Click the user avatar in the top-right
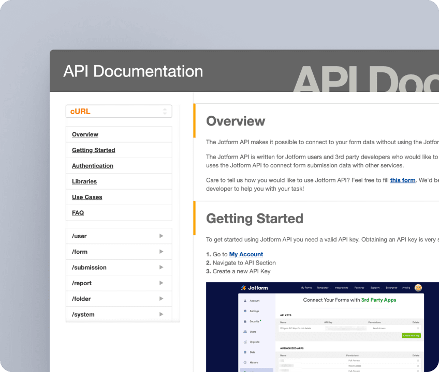This screenshot has height=372, width=439. pyautogui.click(x=418, y=287)
